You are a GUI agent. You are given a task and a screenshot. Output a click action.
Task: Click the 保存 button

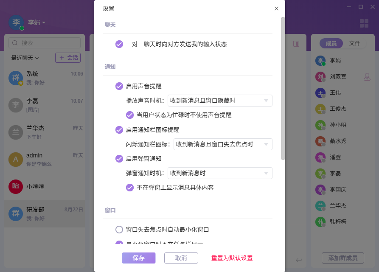(x=138, y=258)
